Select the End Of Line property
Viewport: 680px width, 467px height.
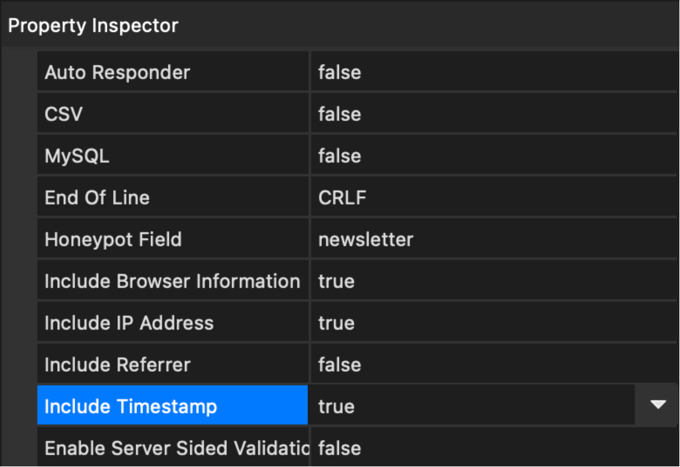pyautogui.click(x=97, y=198)
